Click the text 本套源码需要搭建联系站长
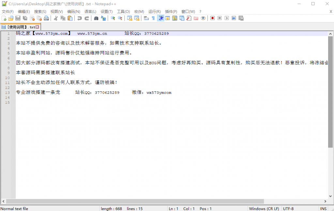 point(45,73)
